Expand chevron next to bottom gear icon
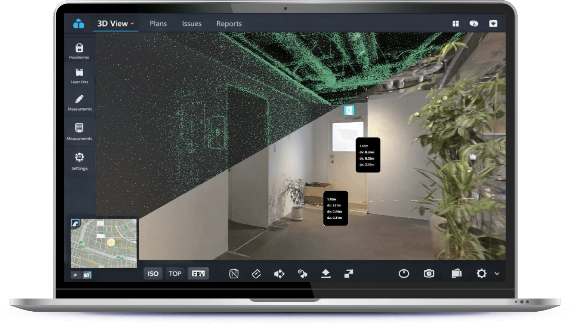 click(x=497, y=274)
